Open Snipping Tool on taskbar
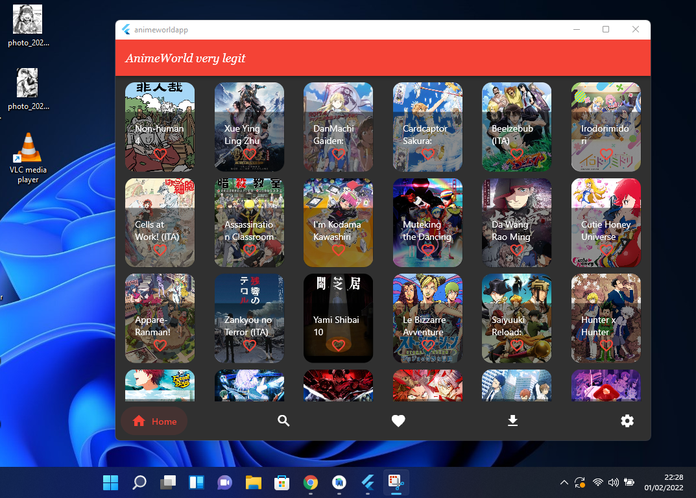696x498 pixels. (x=396, y=482)
